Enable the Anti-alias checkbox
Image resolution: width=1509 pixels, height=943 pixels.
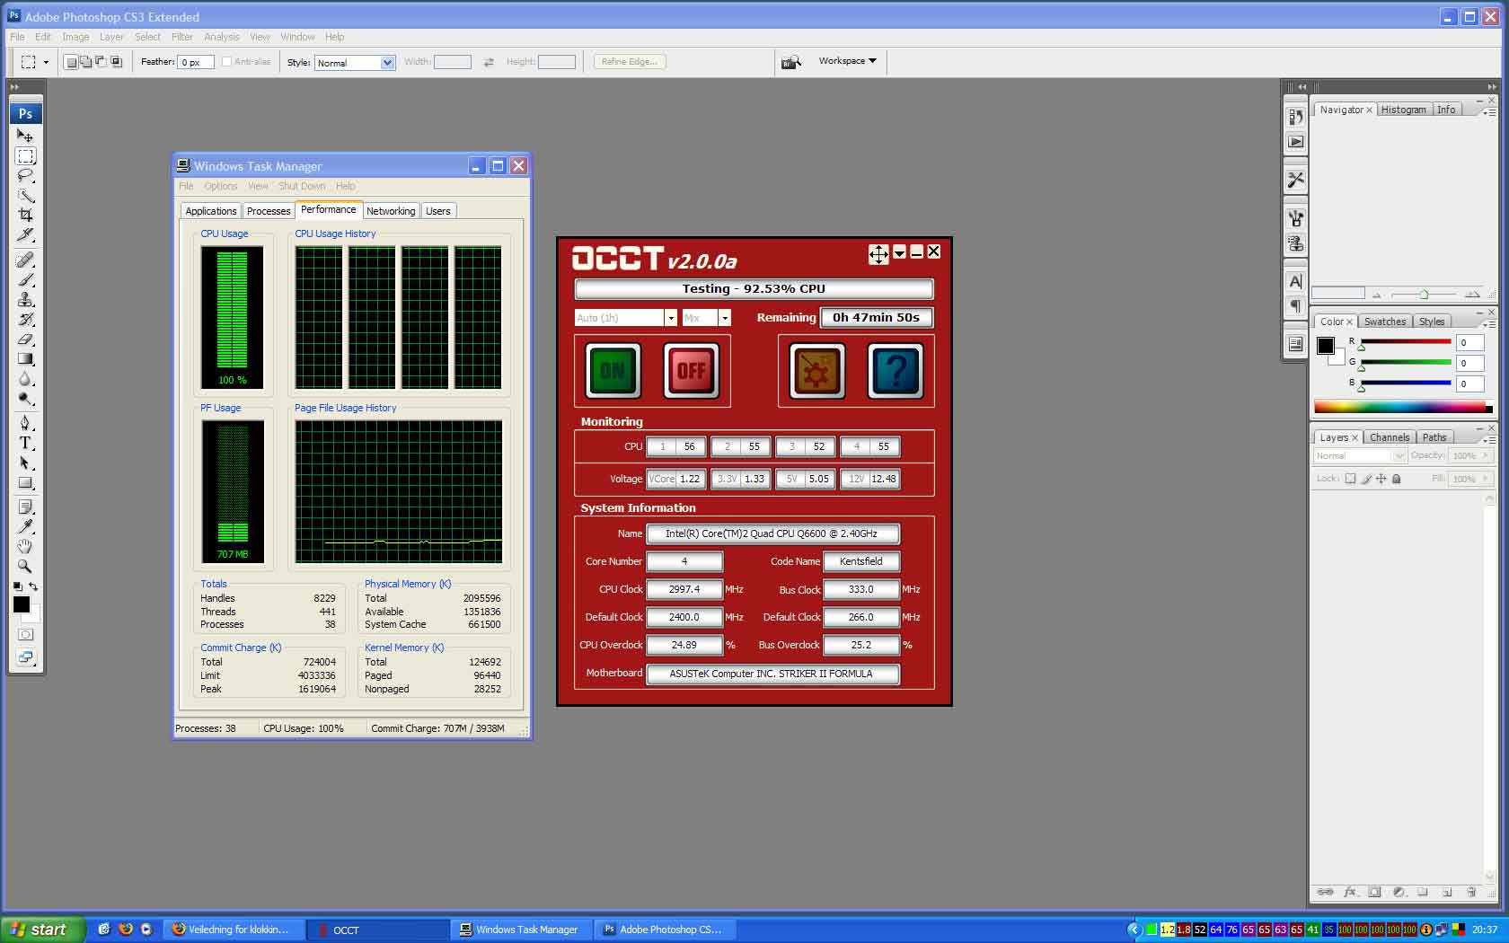pos(226,62)
